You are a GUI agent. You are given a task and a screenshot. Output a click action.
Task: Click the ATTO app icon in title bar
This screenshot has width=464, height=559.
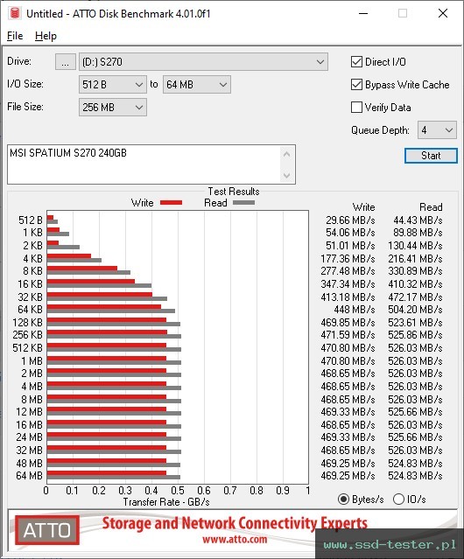click(x=15, y=13)
